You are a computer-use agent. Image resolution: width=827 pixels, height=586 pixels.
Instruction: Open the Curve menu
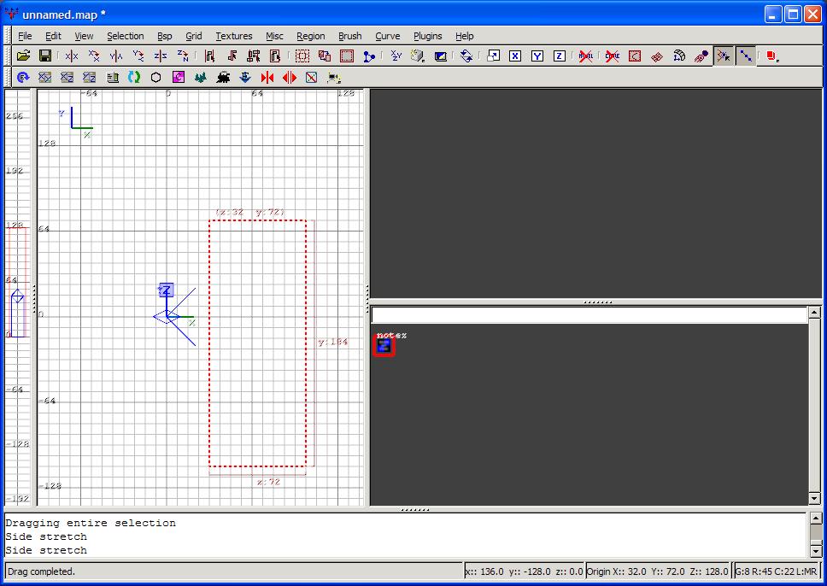click(388, 36)
